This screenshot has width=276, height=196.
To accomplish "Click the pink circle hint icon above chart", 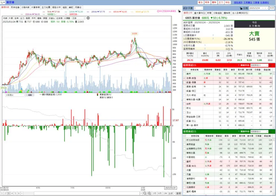I will coord(158,11).
